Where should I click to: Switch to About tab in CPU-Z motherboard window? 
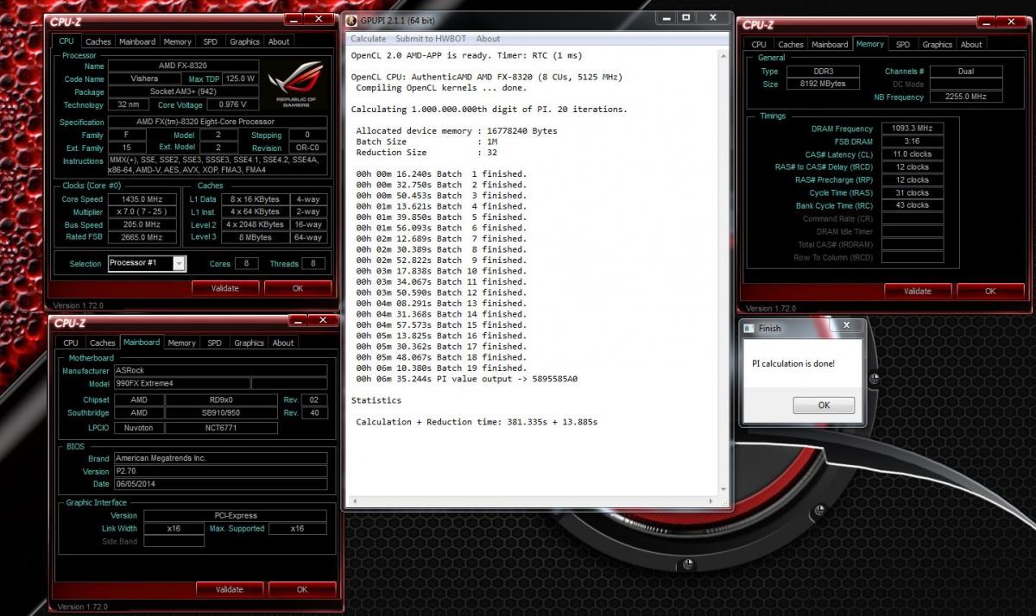283,343
